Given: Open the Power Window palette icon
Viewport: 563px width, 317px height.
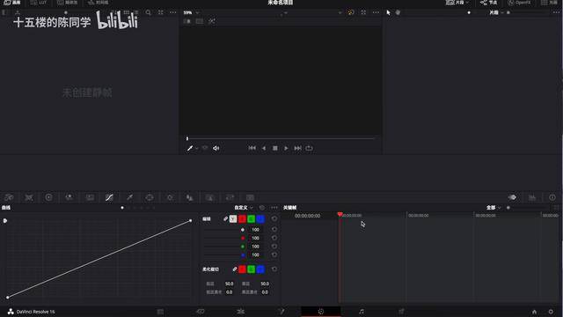Looking at the screenshot, I should [150, 197].
